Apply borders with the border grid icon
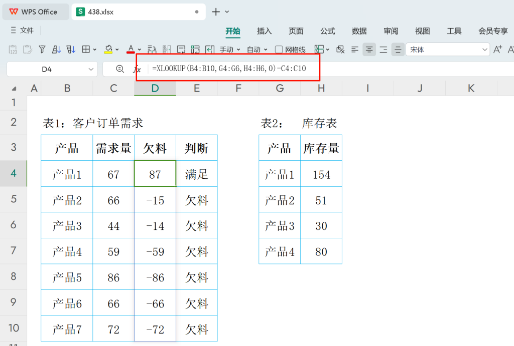Image resolution: width=514 pixels, height=346 pixels. (86, 50)
